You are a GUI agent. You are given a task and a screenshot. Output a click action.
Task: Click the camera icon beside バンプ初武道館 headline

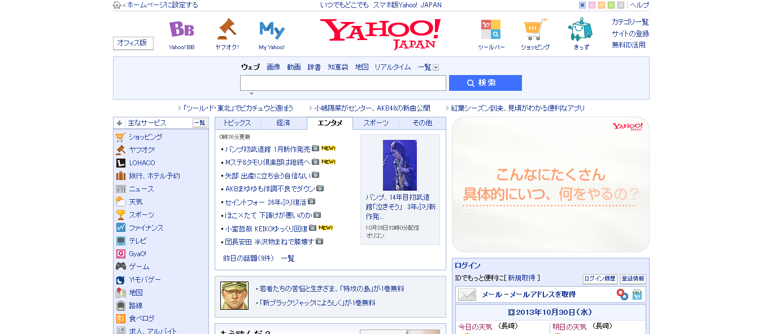tap(316, 149)
